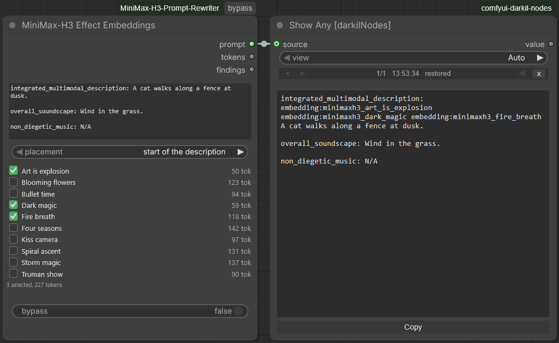This screenshot has width=559, height=343.
Task: Click the tokens output connector dot
Action: (x=252, y=57)
